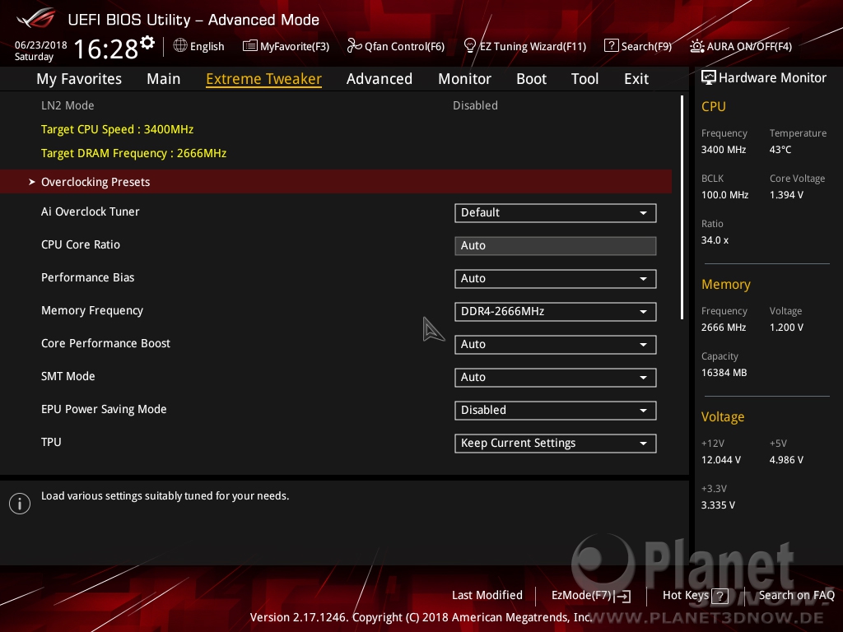Click the LN2 Mode Disabled value
This screenshot has height=632, width=843.
[475, 105]
